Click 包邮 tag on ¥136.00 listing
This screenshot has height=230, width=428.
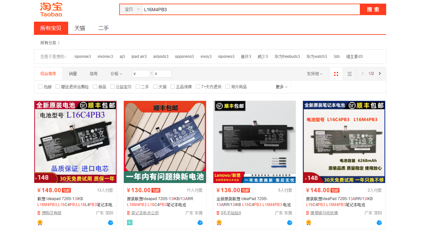coord(246,190)
